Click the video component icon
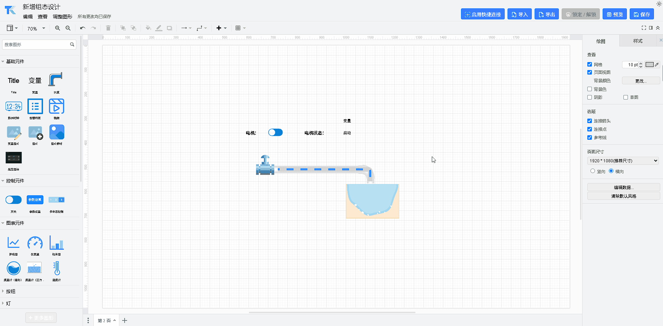The height and width of the screenshot is (326, 663). [57, 106]
